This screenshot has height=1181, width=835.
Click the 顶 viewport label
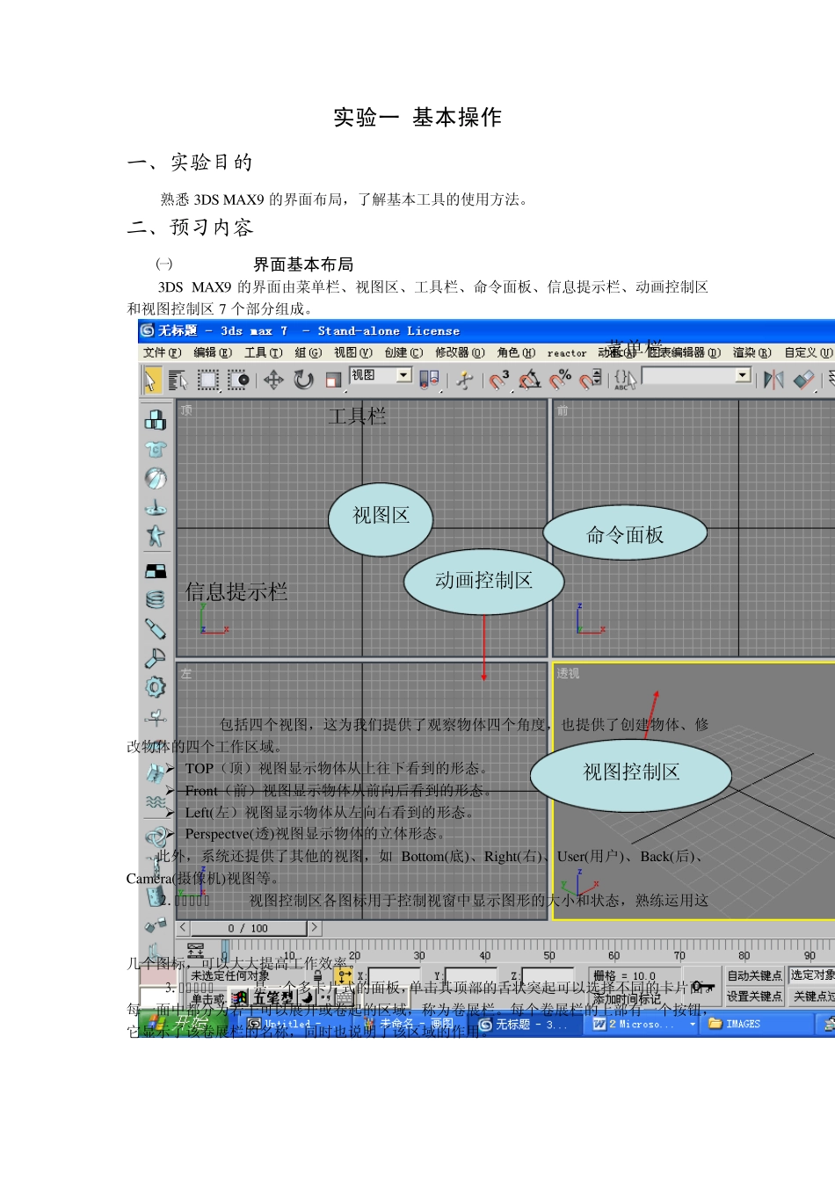click(186, 409)
